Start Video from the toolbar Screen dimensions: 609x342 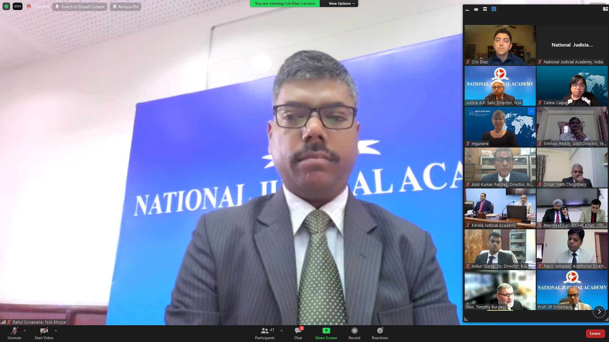[x=44, y=333]
